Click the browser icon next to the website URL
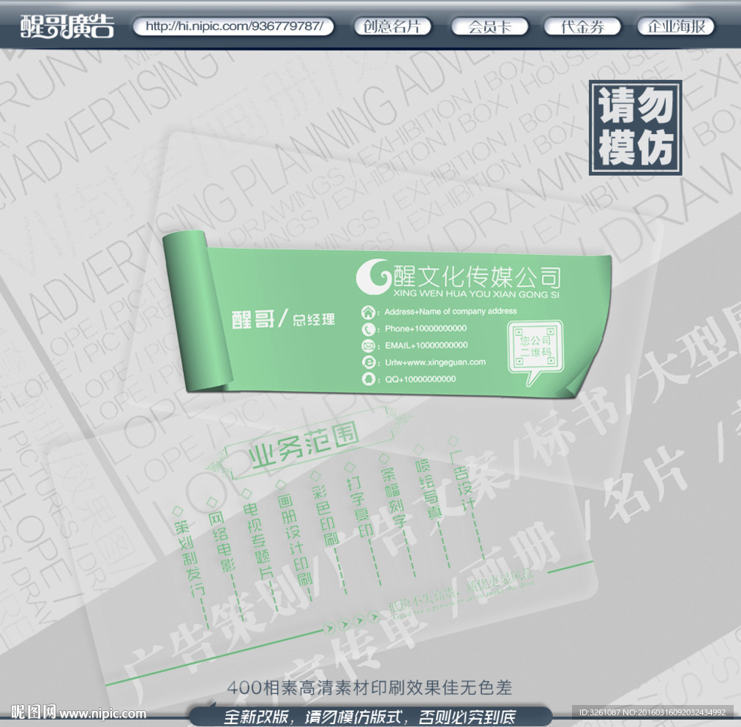 [367, 362]
